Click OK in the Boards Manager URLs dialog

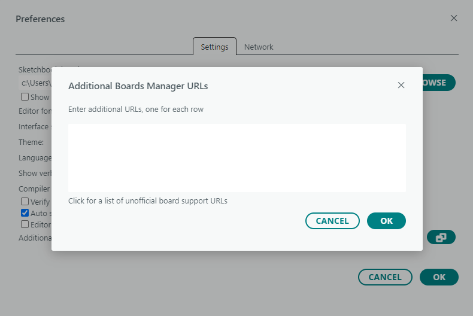point(386,221)
